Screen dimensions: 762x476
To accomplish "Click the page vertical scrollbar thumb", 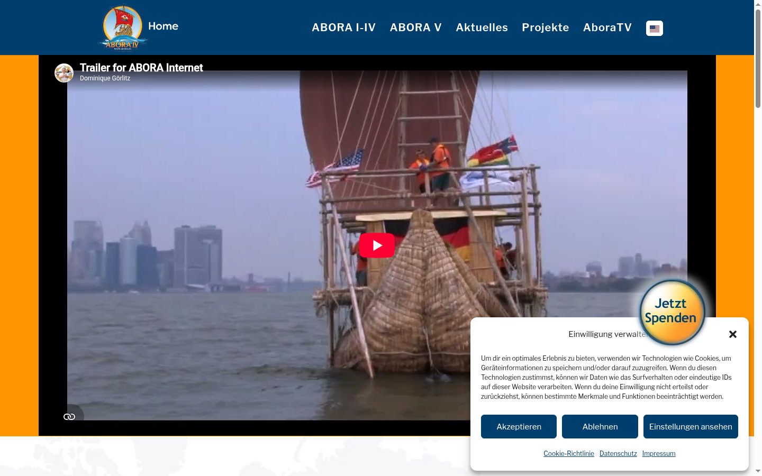I will [x=758, y=58].
